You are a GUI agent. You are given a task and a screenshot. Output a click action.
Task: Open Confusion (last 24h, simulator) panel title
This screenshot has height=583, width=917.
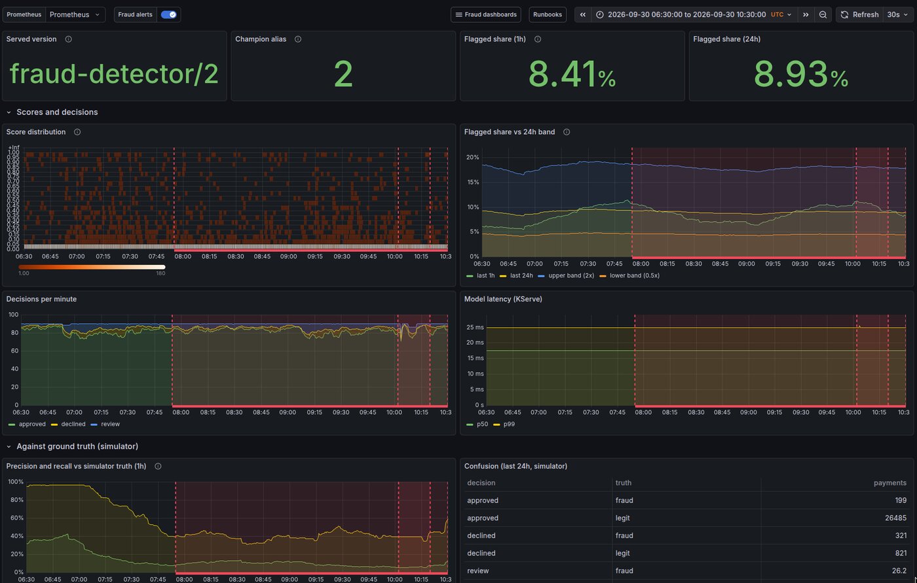point(515,467)
